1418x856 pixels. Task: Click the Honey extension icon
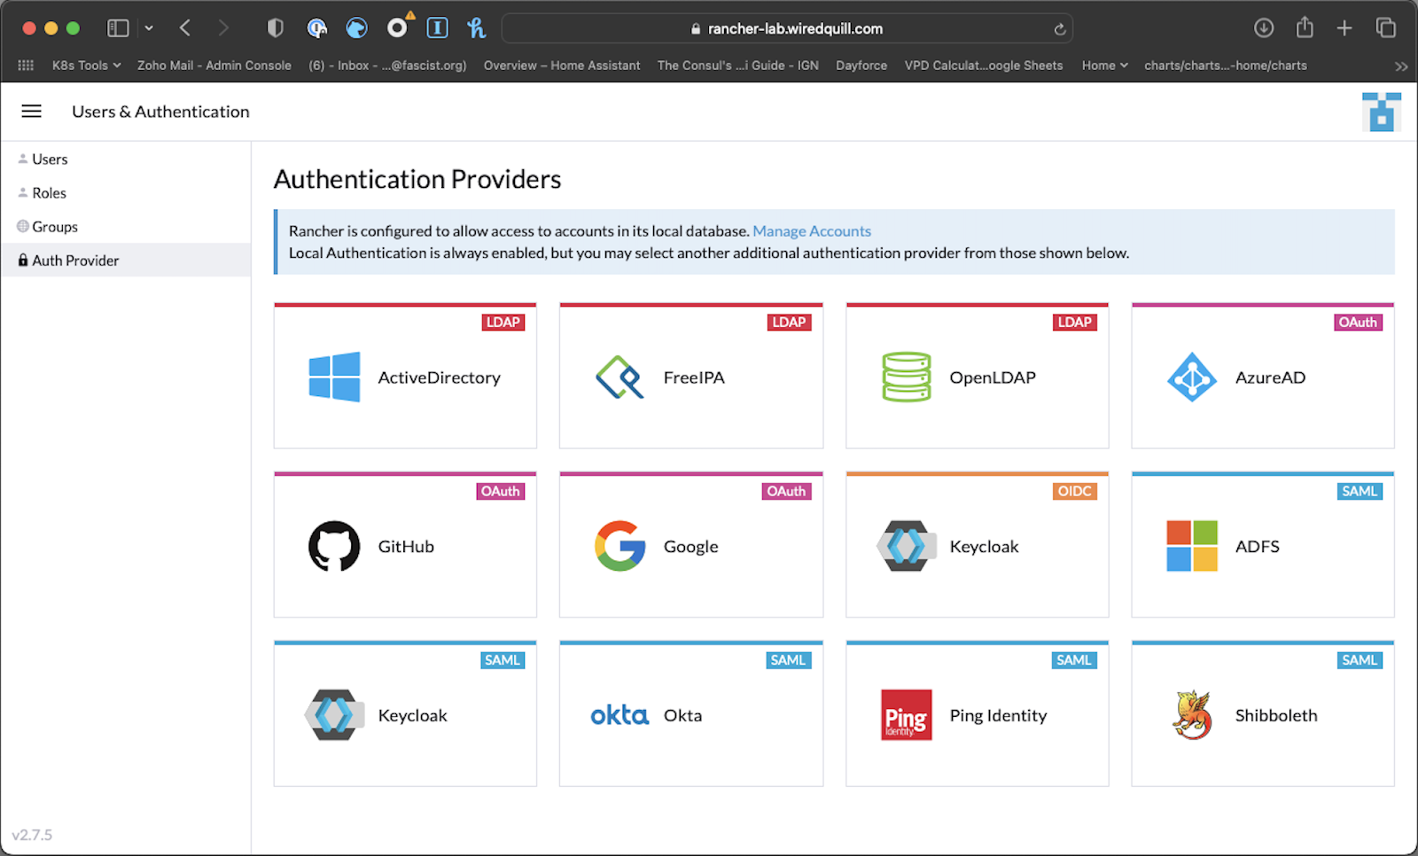[x=477, y=28]
